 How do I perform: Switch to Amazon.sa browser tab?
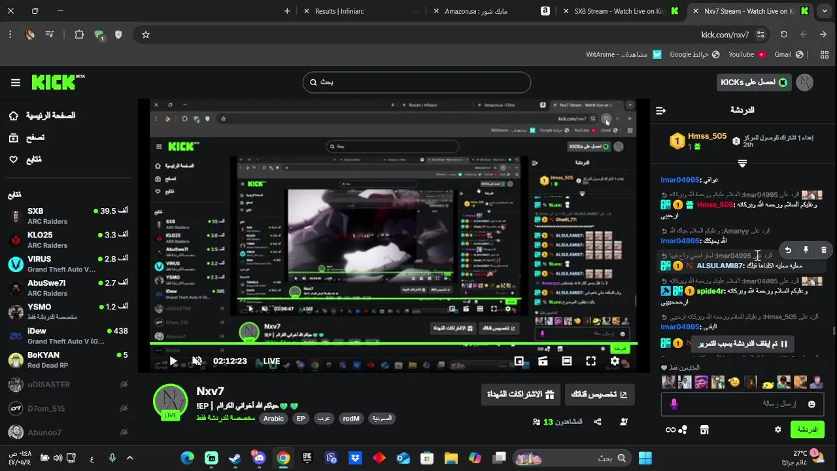tap(490, 11)
